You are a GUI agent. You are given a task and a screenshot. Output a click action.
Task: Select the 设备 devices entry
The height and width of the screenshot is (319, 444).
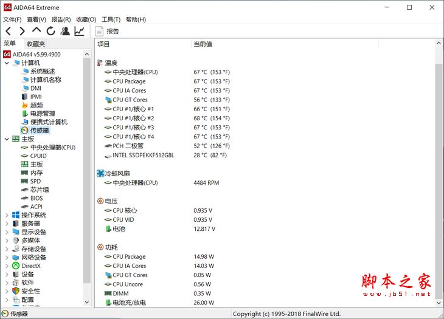tap(27, 274)
